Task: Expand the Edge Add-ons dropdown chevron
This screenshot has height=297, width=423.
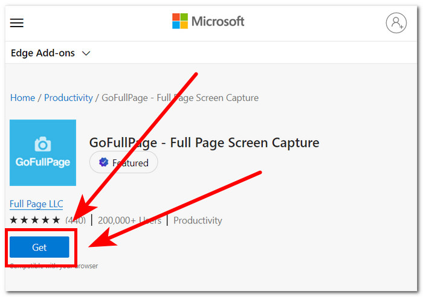Action: (86, 53)
